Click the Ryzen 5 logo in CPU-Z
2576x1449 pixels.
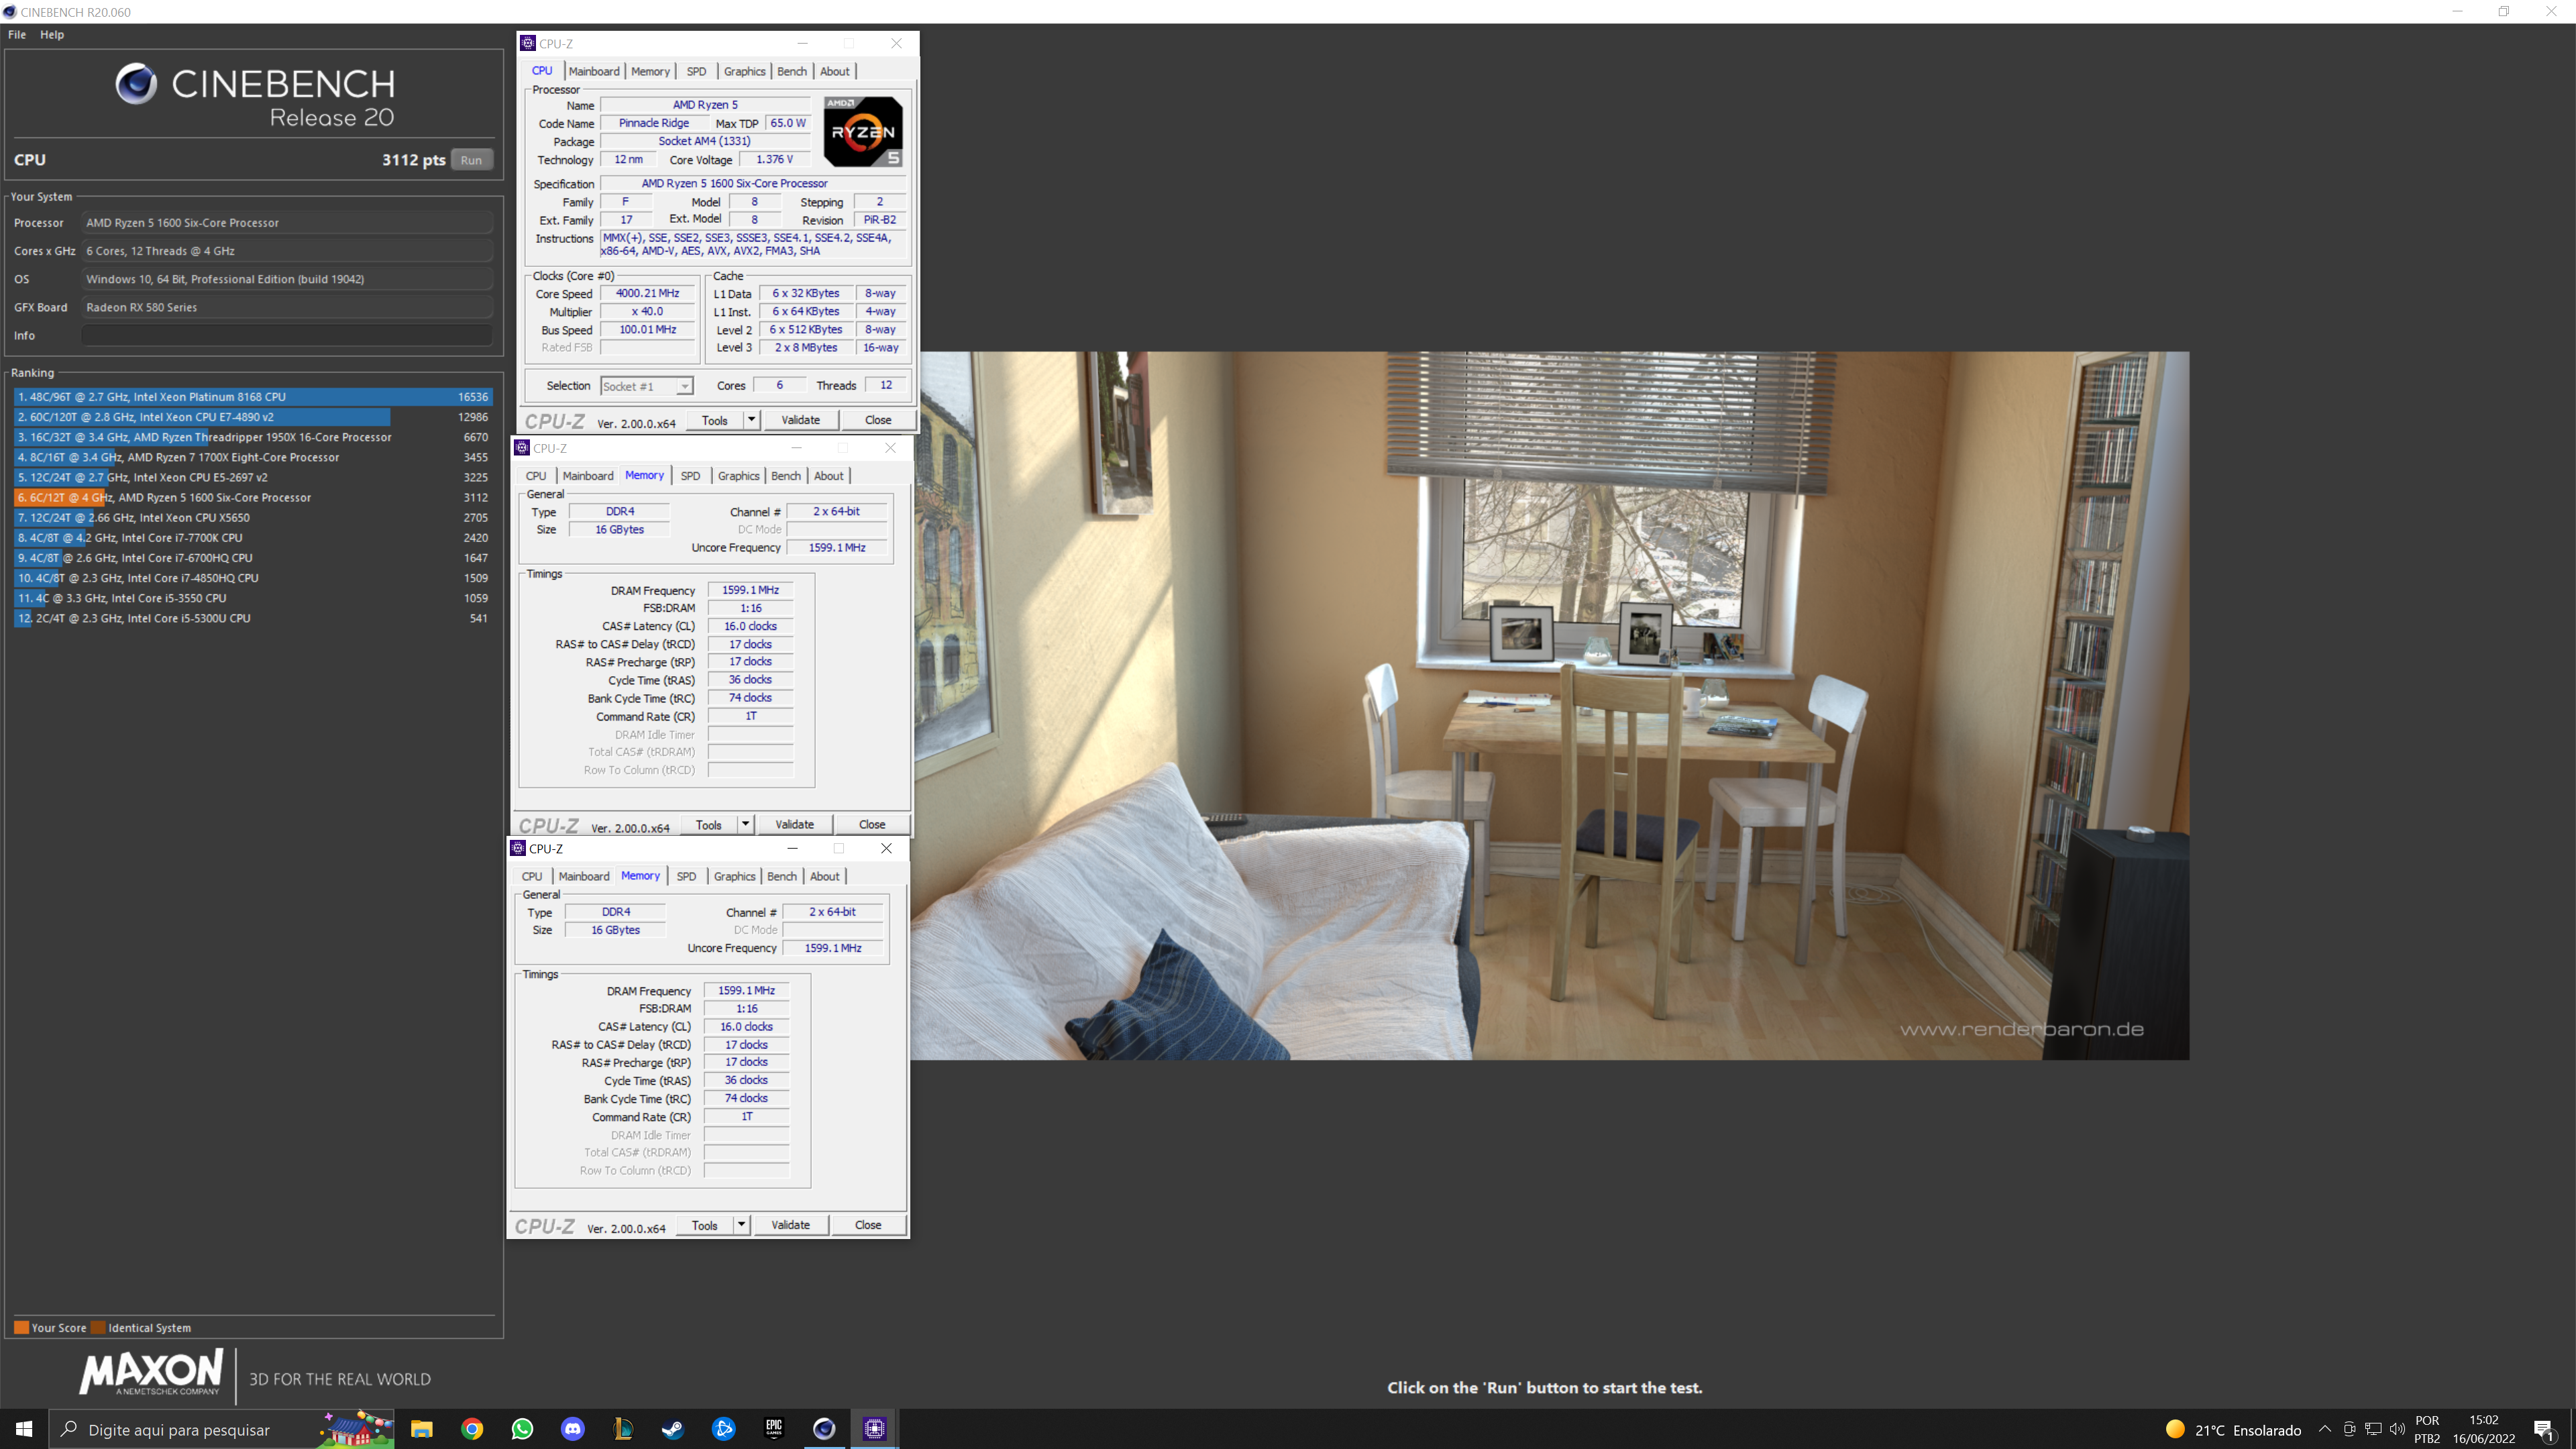(863, 131)
